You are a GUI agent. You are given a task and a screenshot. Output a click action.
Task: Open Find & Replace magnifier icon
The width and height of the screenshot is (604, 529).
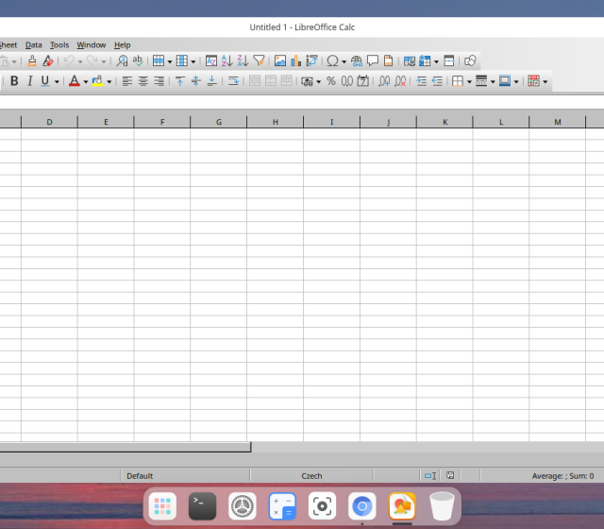122,60
